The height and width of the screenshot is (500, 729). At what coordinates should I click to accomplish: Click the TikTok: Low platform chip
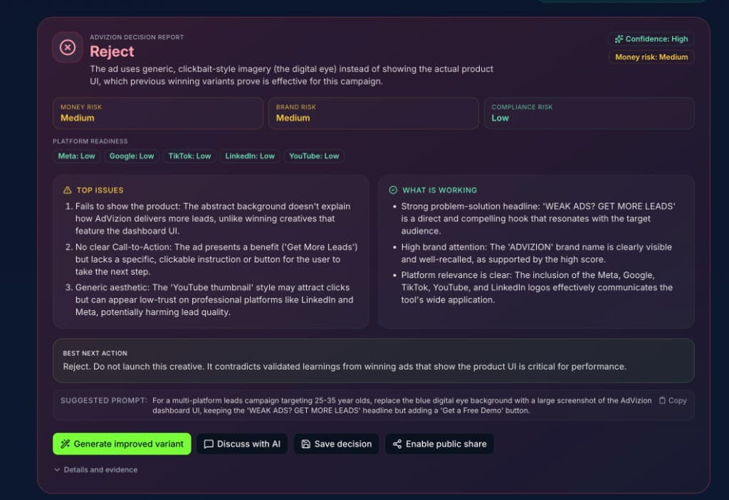click(189, 156)
